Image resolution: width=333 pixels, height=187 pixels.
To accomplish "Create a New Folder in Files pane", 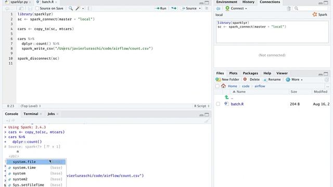I will pos(227,79).
